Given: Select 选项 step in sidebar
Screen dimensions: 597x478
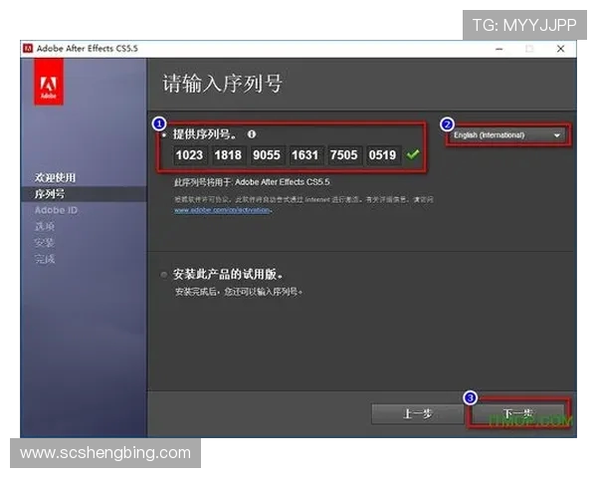Looking at the screenshot, I should pyautogui.click(x=45, y=226).
